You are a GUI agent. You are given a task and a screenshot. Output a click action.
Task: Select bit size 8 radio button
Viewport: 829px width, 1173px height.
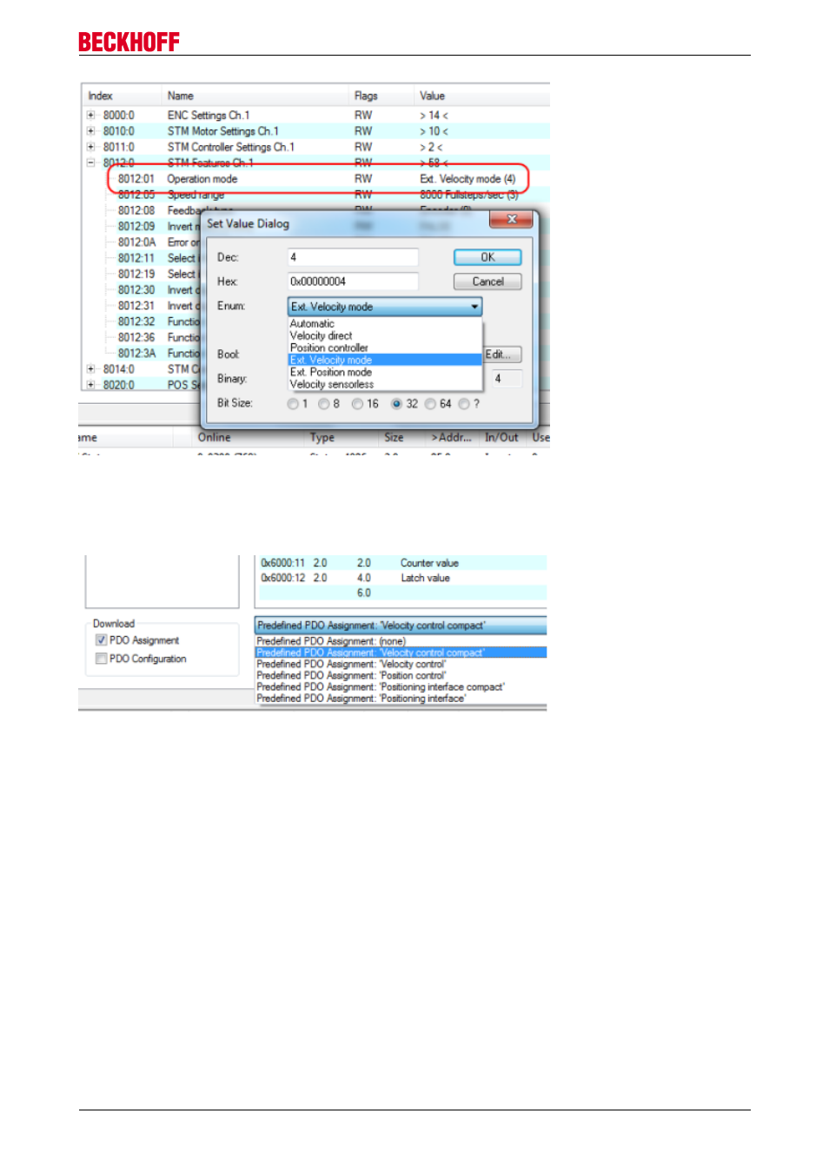(x=324, y=404)
